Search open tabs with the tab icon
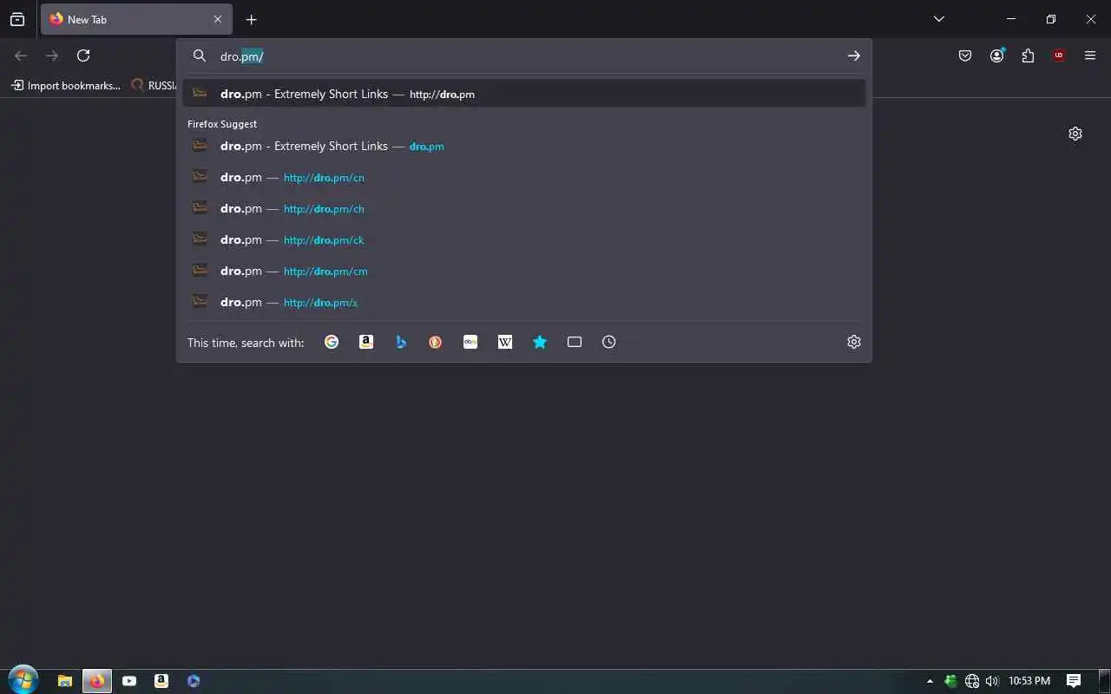The height and width of the screenshot is (694, 1111). [x=575, y=342]
